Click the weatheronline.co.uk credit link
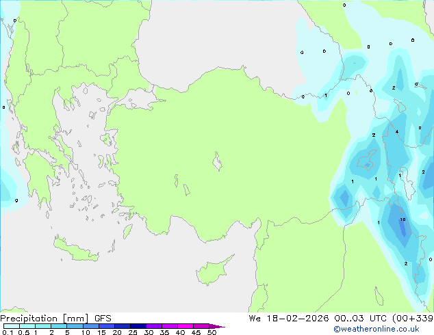434x335 pixels. tap(376, 329)
